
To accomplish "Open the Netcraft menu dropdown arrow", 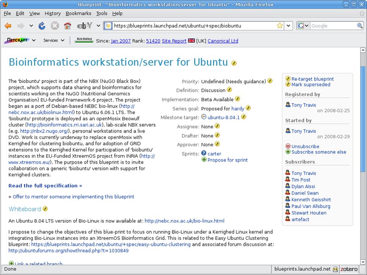I will coord(34,40).
